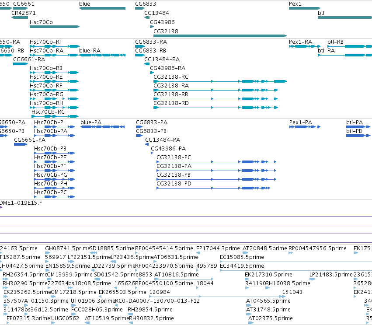Viewport: 372px width, 325px height.
Task: Select the GH08741.5prime EST label
Action: click(68, 248)
